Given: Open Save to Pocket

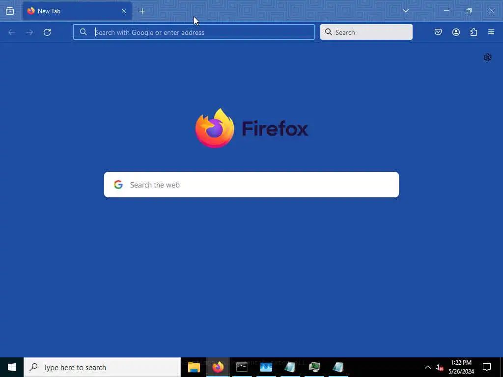Looking at the screenshot, I should tap(438, 32).
